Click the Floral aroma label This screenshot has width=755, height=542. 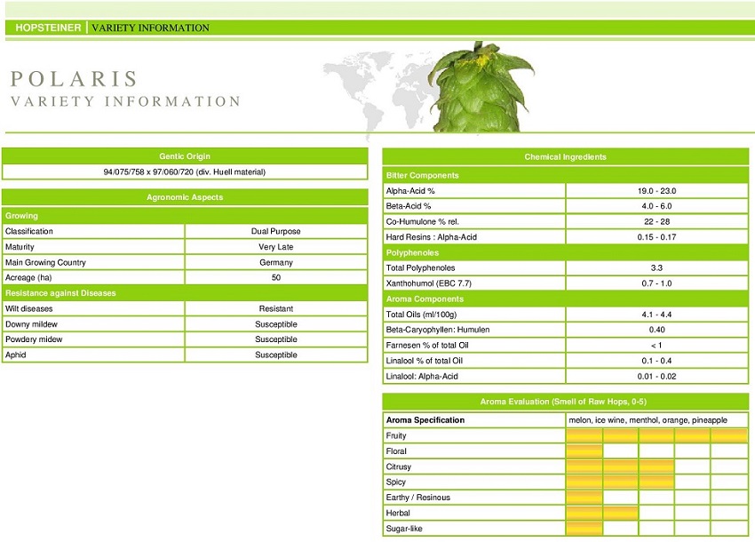pyautogui.click(x=396, y=451)
